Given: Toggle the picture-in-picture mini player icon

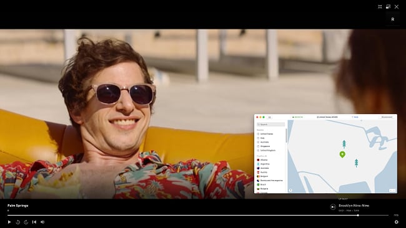Looking at the screenshot, I should (x=388, y=7).
